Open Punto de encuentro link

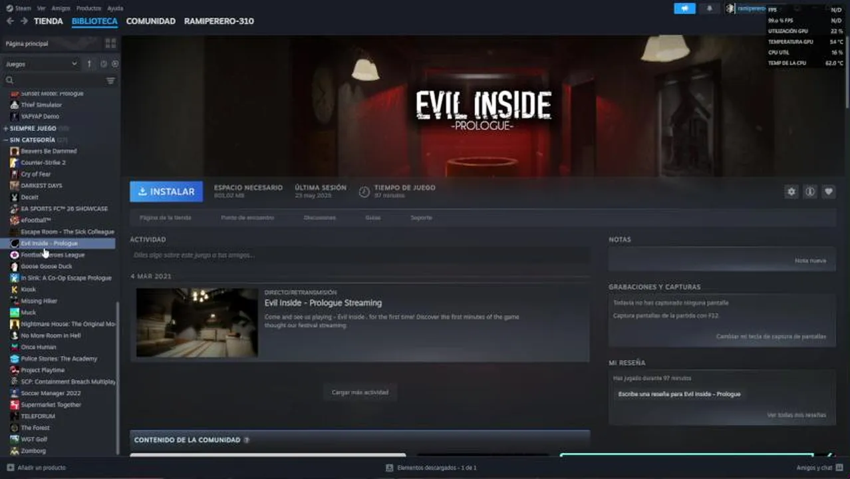click(x=247, y=218)
